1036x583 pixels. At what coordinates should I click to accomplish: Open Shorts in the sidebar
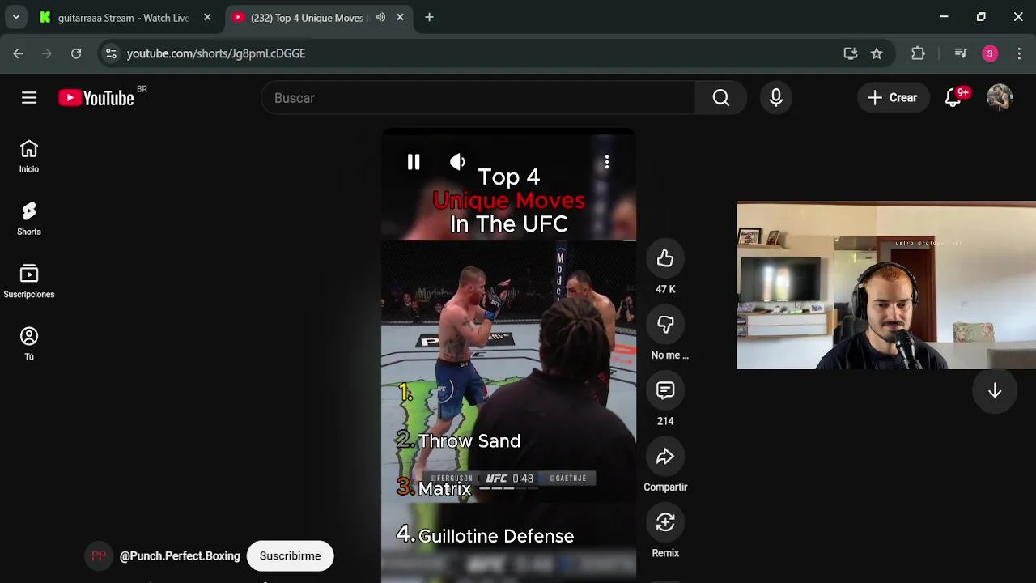(x=29, y=219)
